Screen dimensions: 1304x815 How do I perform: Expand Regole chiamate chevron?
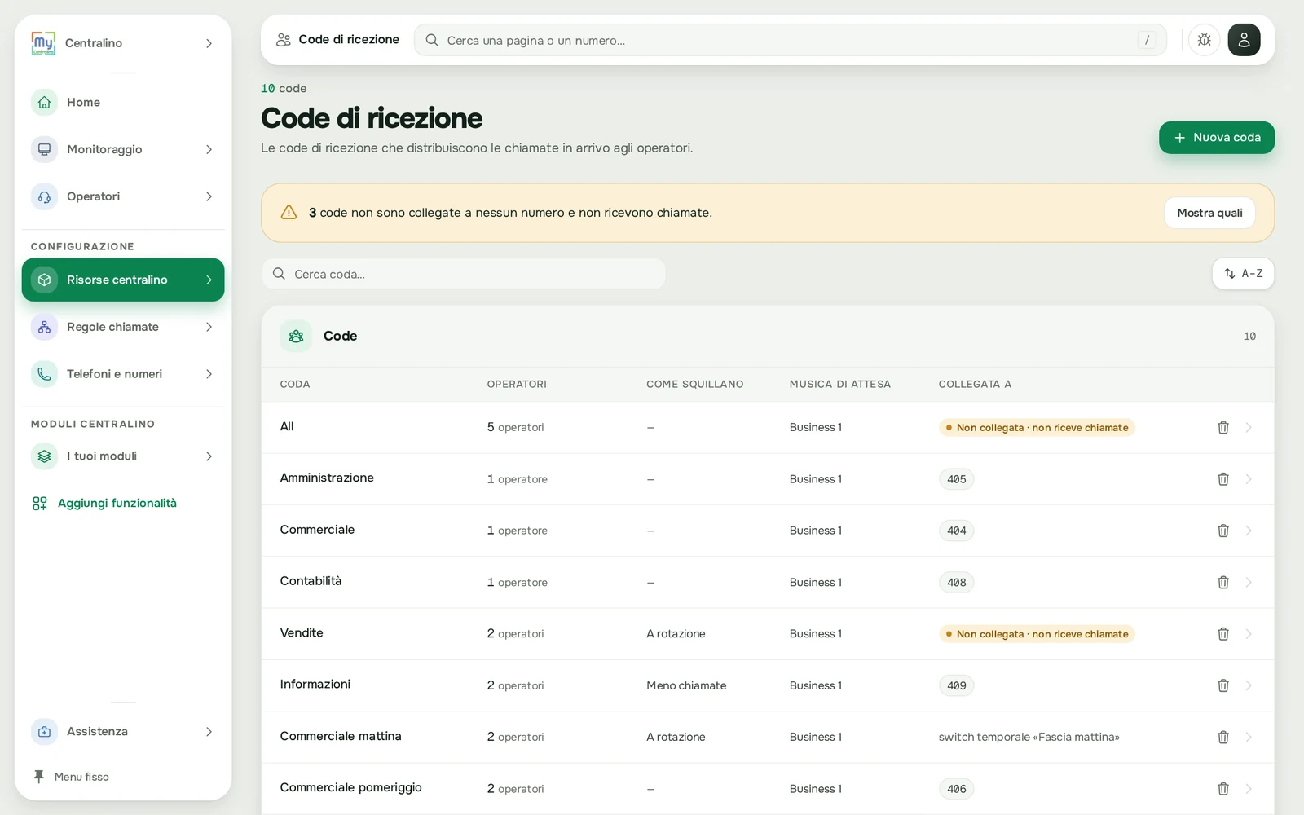coord(209,327)
